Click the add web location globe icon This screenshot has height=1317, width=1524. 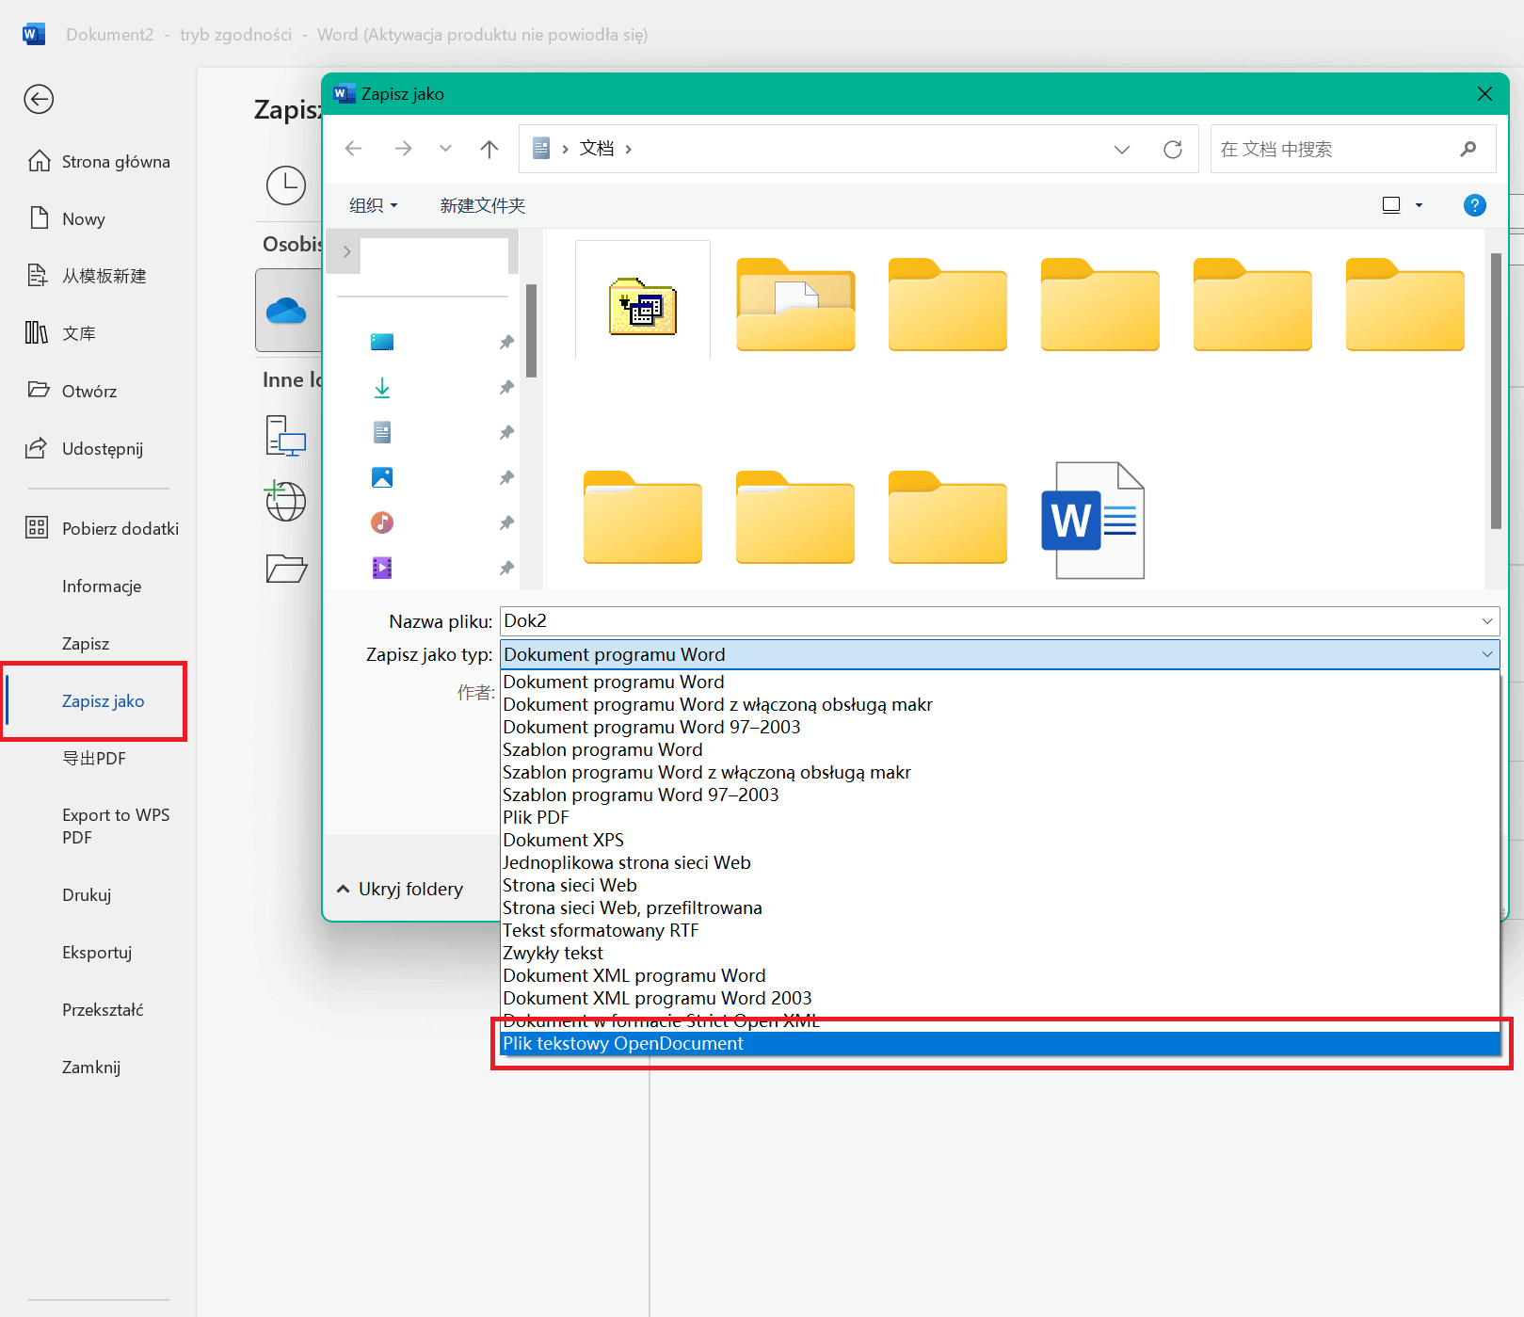(284, 500)
